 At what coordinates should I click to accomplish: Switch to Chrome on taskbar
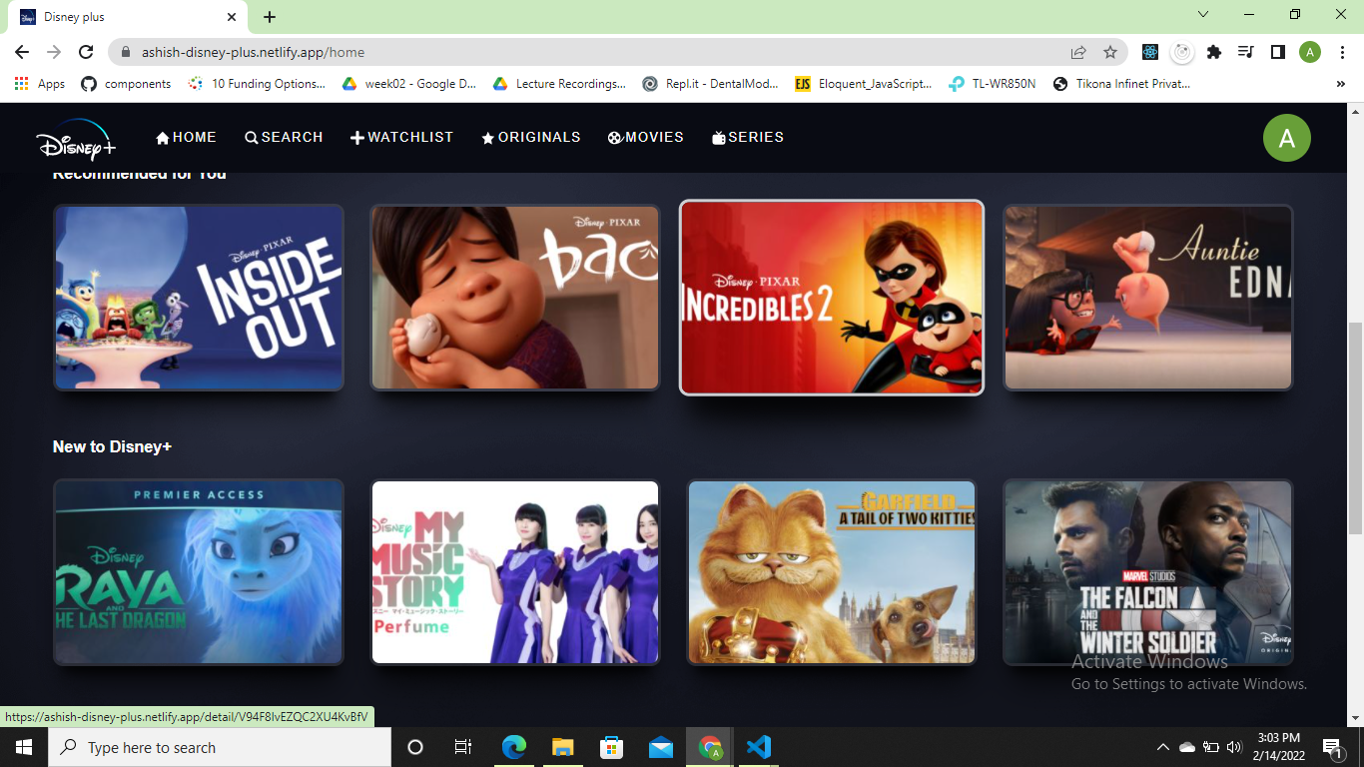pos(710,747)
